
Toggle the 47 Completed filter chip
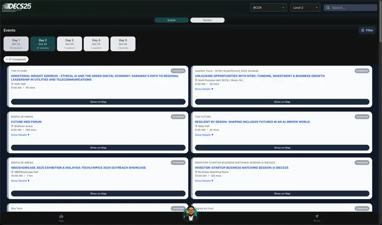(16, 59)
